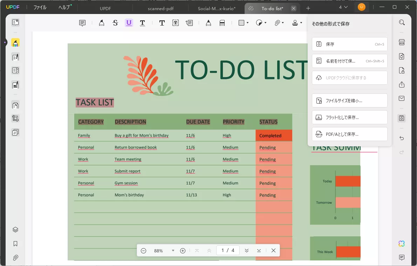Open the ファイル menu
Viewport: 417px width, 266px height.
pyautogui.click(x=40, y=8)
